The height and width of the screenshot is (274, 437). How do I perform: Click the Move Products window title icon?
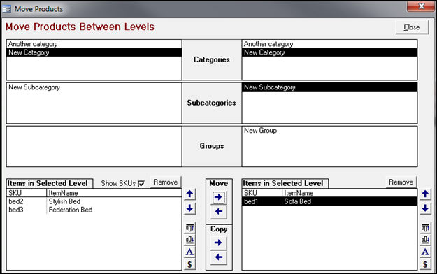(x=7, y=9)
